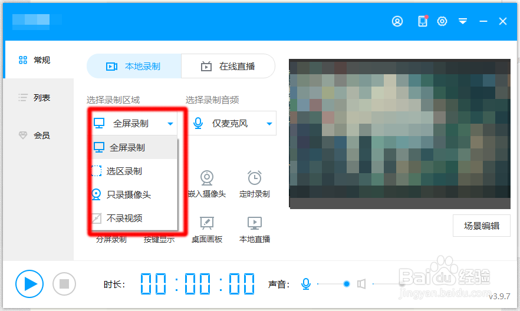Open the 会员 sidebar tab
520x311 pixels.
click(x=38, y=135)
